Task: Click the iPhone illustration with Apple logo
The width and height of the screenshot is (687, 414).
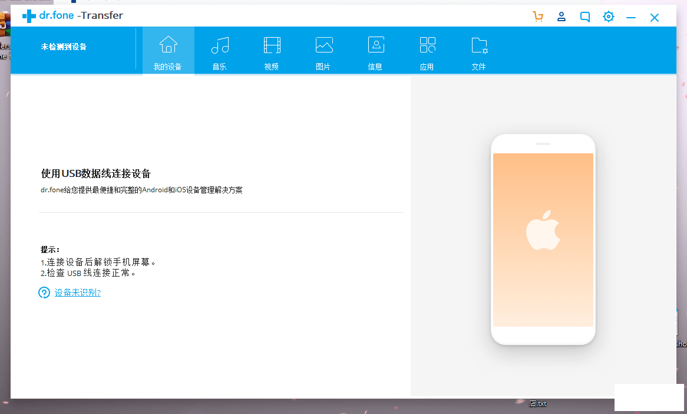Action: [543, 239]
